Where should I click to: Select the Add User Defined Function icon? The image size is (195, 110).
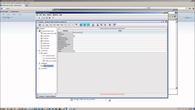pyautogui.click(x=58, y=25)
